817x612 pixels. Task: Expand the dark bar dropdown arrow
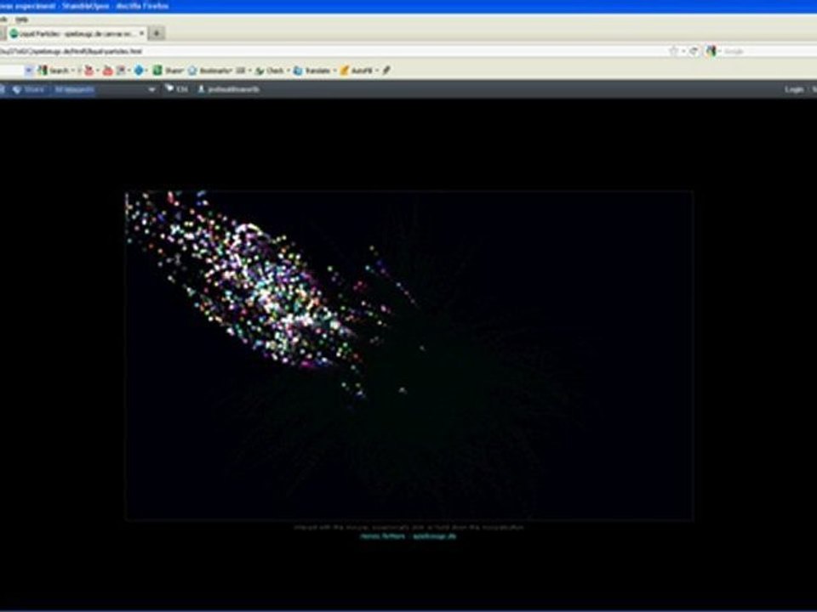tap(151, 89)
